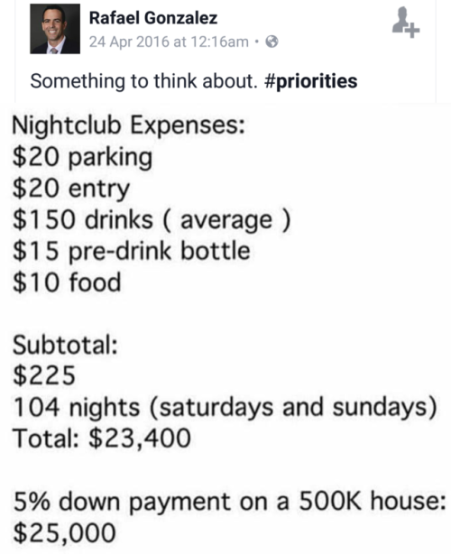This screenshot has height=554, width=451.
Task: Select the '$20 entry' line
Action: pos(71,189)
